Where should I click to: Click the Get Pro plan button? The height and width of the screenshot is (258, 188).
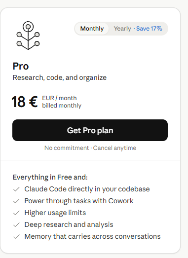[x=90, y=130]
